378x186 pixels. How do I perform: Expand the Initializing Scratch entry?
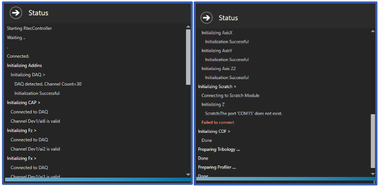click(217, 86)
